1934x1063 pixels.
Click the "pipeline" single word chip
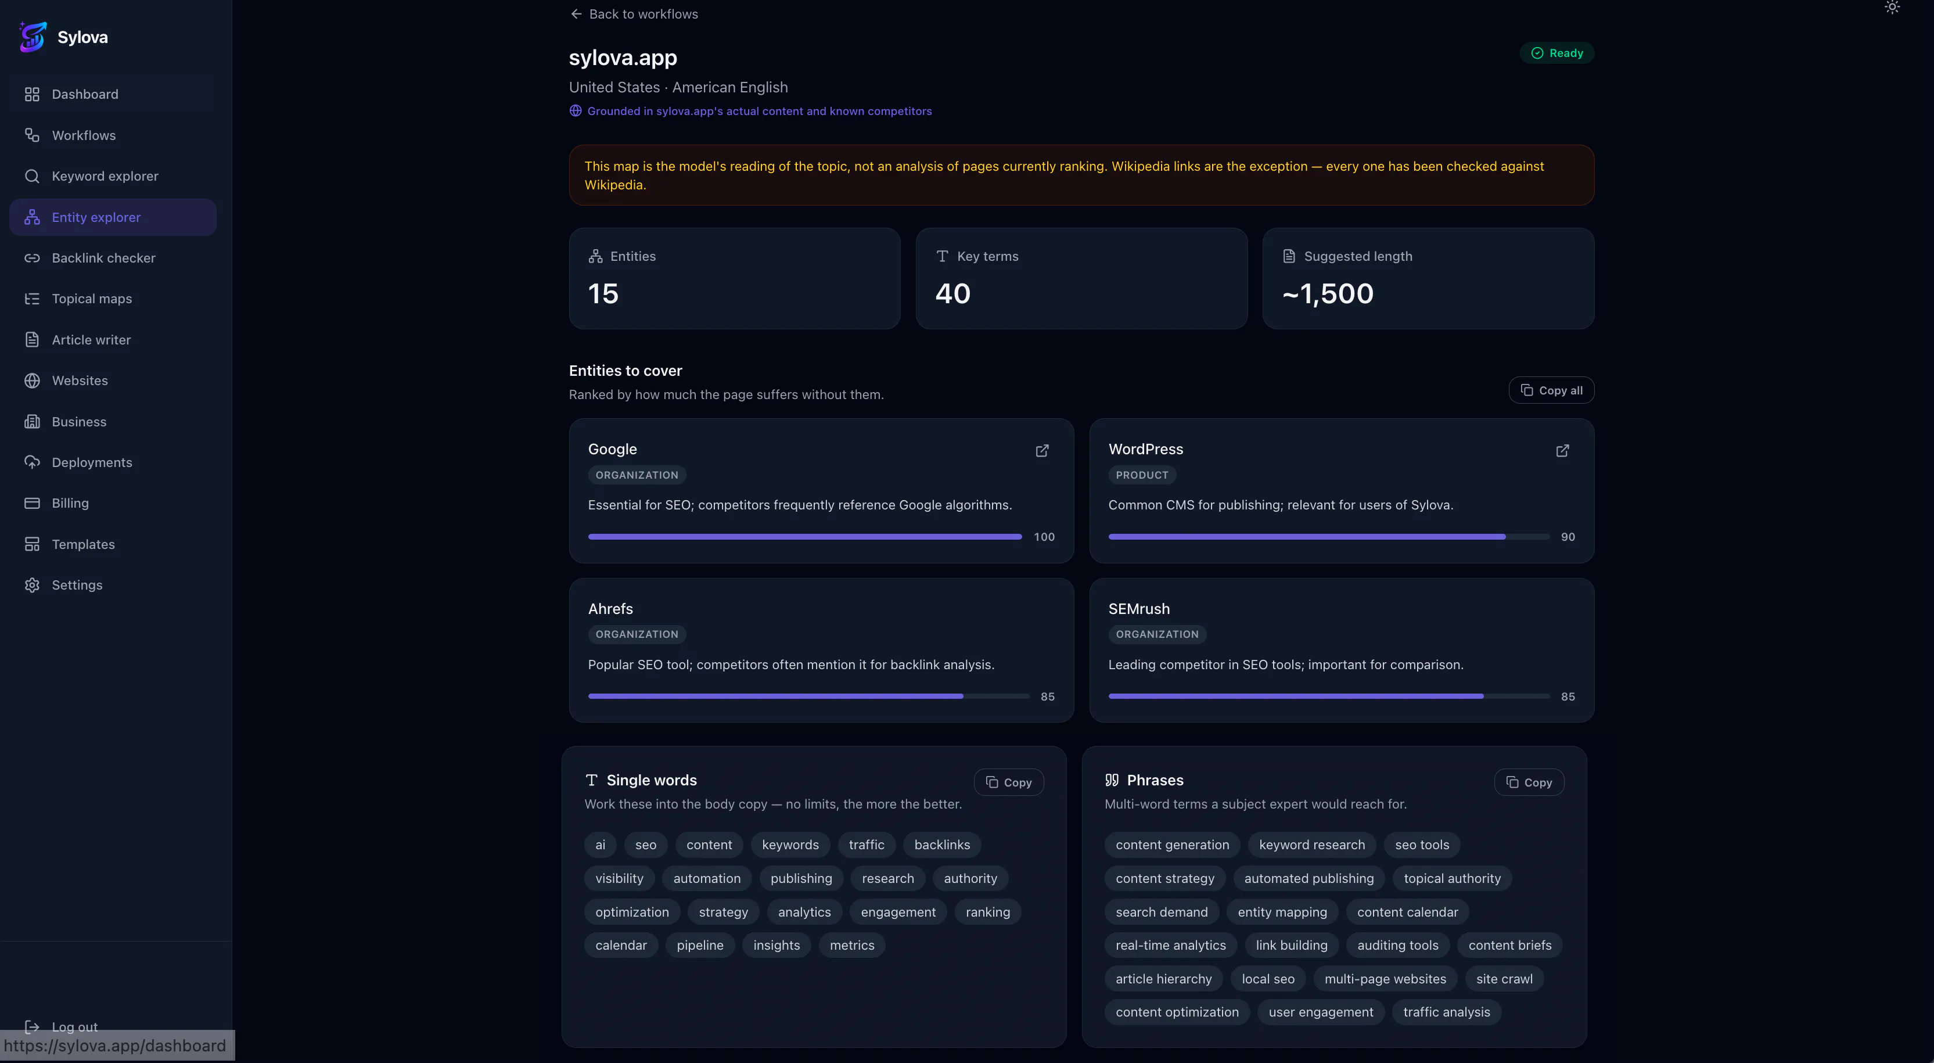point(700,945)
